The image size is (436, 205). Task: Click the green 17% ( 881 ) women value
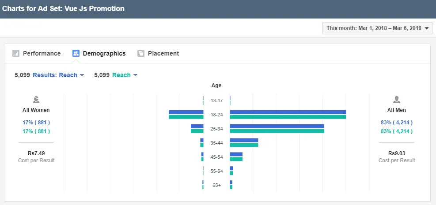[36, 131]
